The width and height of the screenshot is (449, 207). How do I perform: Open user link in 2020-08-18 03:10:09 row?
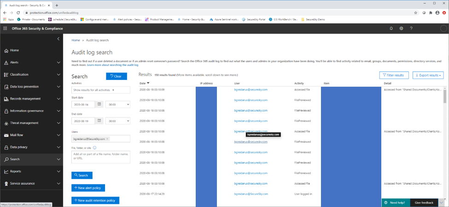point(251,90)
